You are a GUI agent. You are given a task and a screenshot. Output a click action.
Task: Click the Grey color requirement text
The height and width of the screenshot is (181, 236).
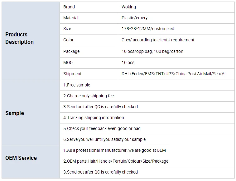pyautogui.click(x=158, y=40)
